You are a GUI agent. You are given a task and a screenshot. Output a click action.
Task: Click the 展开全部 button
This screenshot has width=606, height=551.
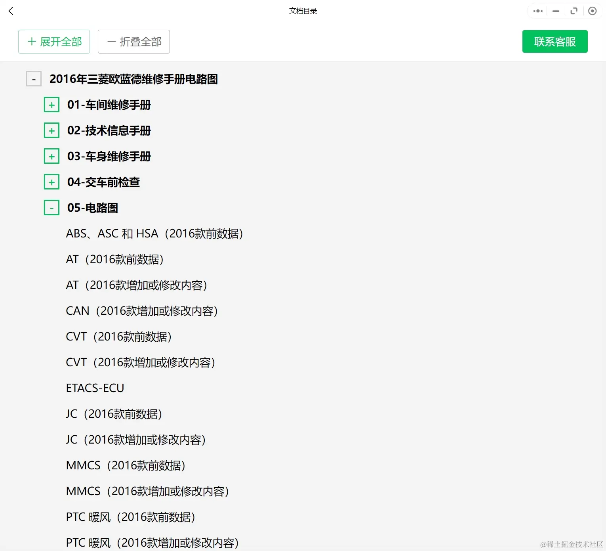[54, 41]
